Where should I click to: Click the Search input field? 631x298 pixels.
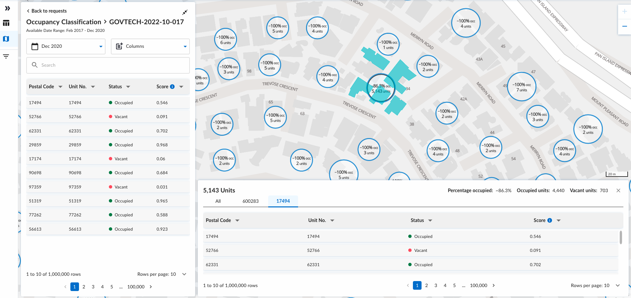[108, 65]
